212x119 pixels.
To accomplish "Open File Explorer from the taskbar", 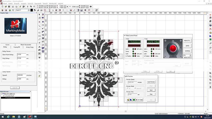I will [x=14, y=117].
